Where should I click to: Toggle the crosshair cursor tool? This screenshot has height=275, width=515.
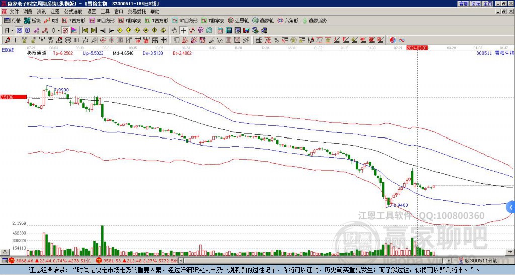[x=183, y=31]
